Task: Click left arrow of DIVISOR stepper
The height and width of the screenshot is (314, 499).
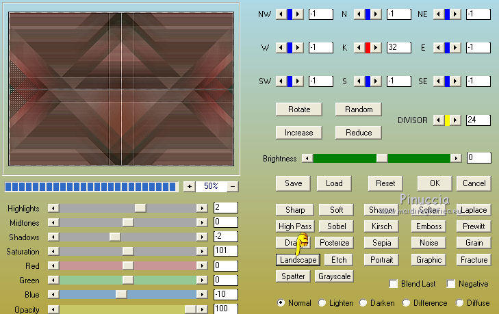Action: pos(438,120)
